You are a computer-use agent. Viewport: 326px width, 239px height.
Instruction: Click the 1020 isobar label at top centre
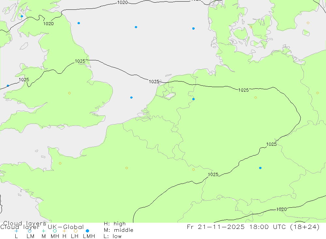(123, 3)
